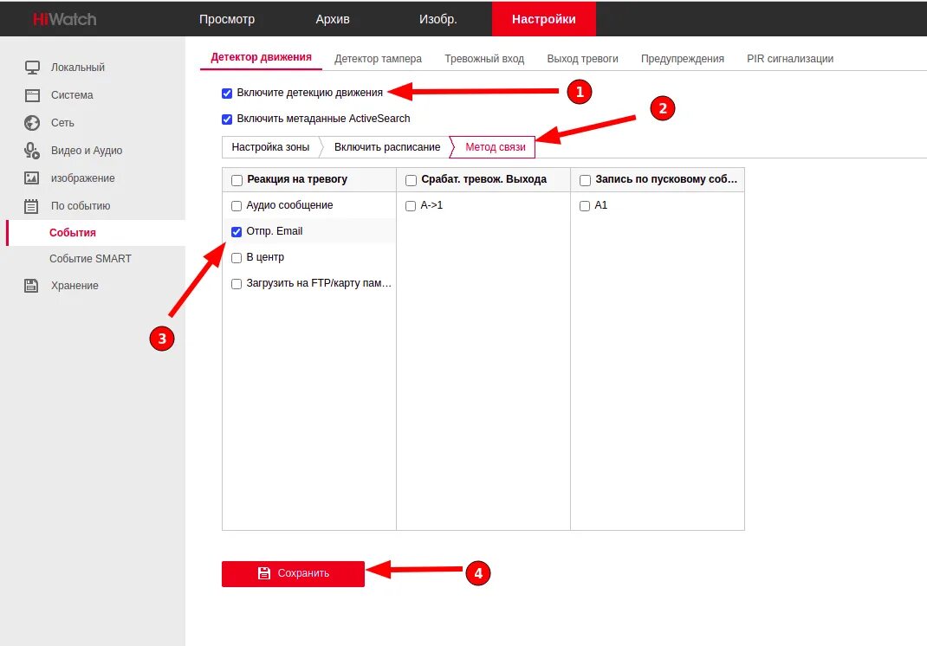
Task: Select the Включить расписание step tab
Action: (387, 147)
